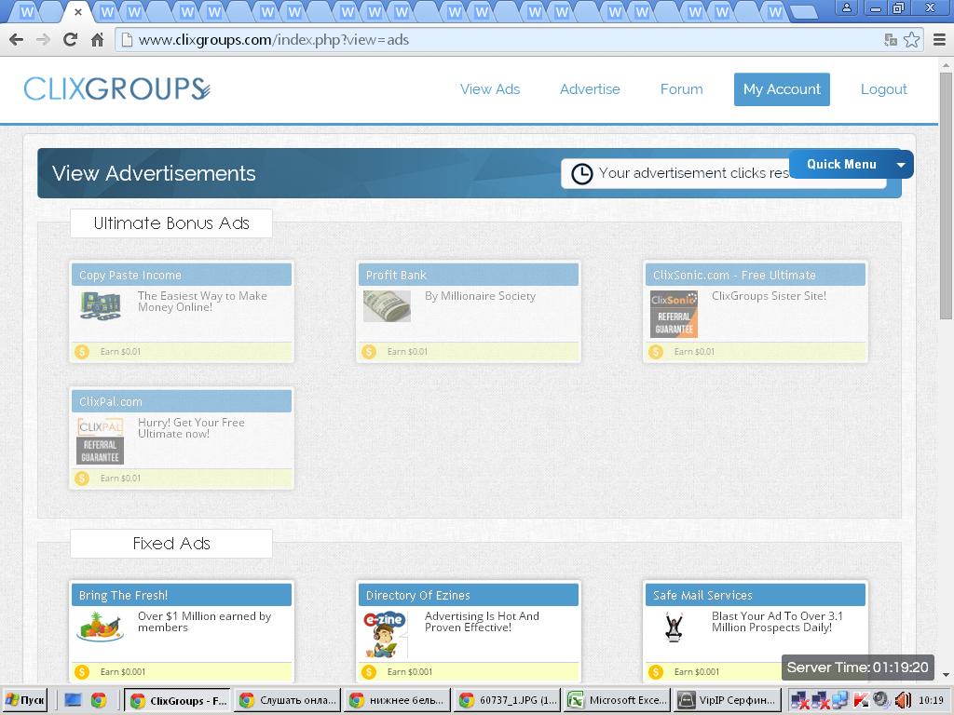The height and width of the screenshot is (715, 954).
Task: Open the Bring The Fresh! ad title
Action: coord(124,595)
